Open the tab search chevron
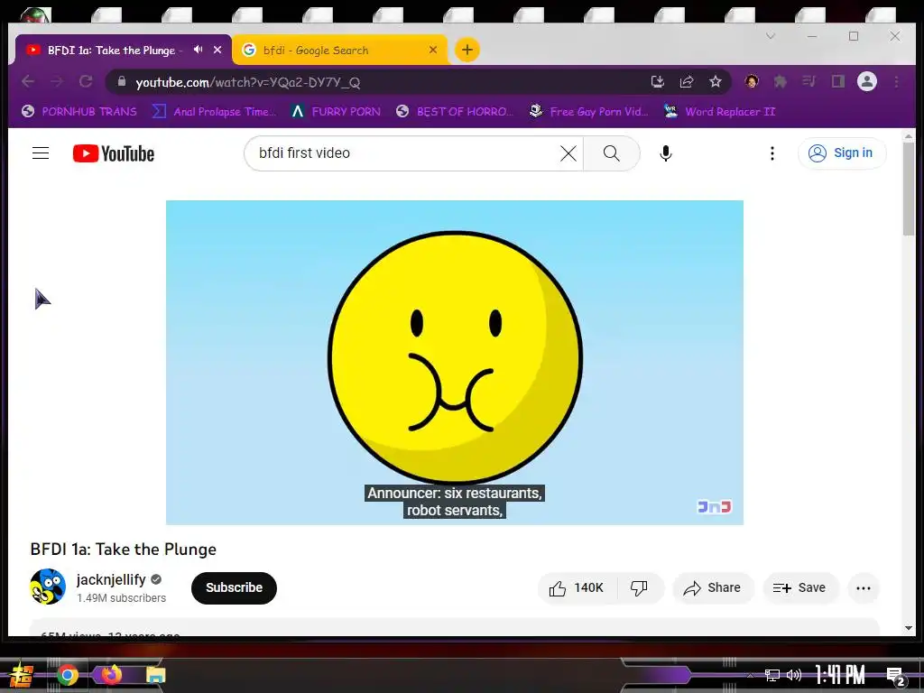Viewport: 924px width, 693px height. tap(771, 36)
